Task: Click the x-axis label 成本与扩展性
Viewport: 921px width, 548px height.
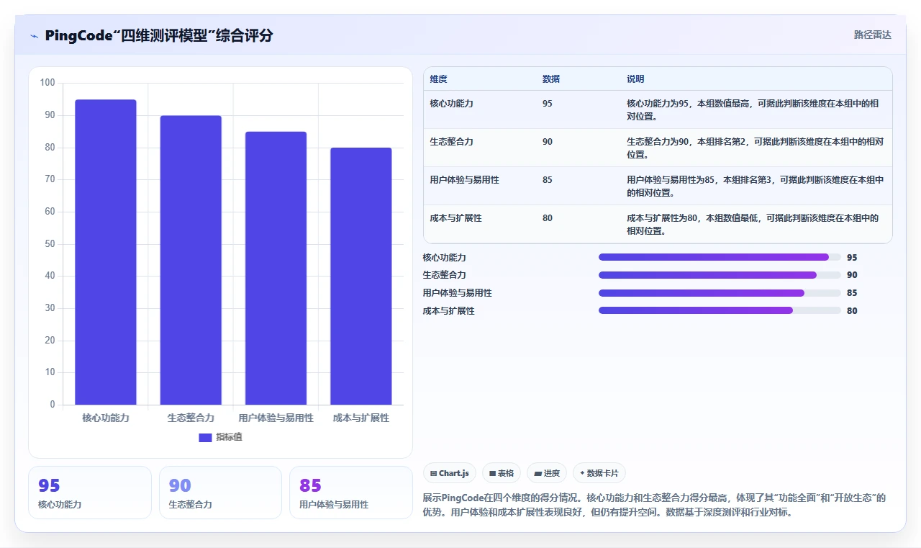Action: (x=361, y=418)
